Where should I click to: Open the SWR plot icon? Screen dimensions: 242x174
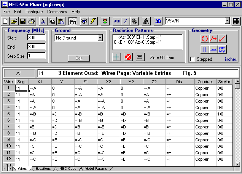(x=117, y=21)
